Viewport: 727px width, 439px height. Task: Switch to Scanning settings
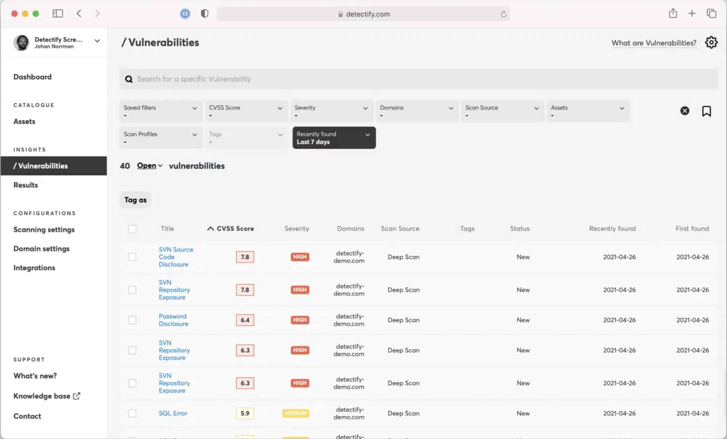pos(44,230)
